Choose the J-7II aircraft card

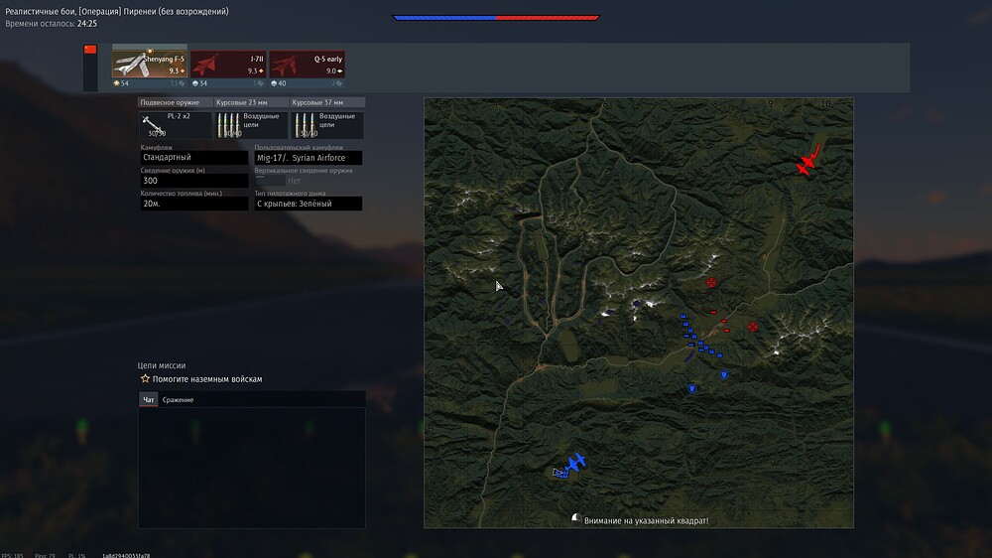(228, 64)
